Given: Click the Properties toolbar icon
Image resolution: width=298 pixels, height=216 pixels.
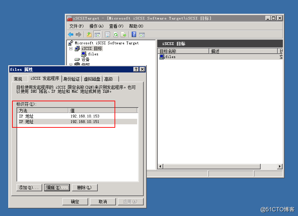Looking at the screenshot, I should (107, 35).
